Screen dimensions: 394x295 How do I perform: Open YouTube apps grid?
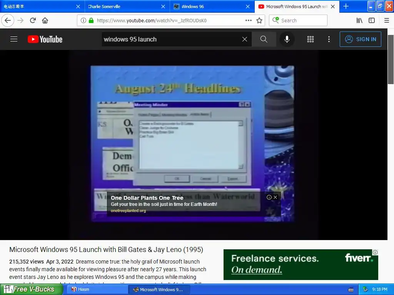(x=311, y=39)
